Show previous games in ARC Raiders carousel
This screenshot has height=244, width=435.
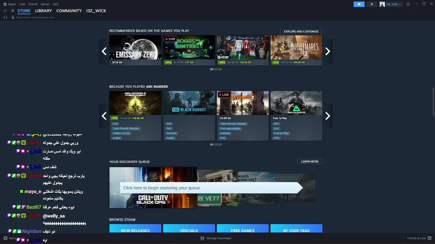tap(104, 116)
